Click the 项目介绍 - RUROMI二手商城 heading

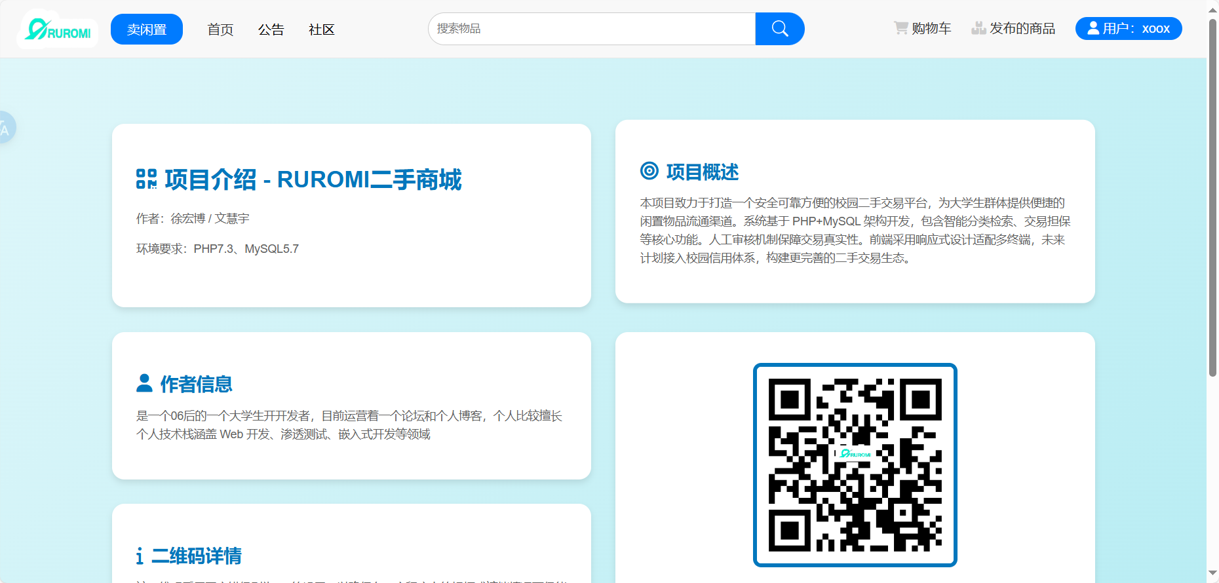313,179
